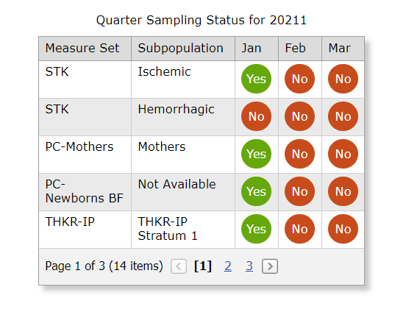The image size is (406, 315).
Task: Select the current page indicator [1]
Action: (203, 266)
